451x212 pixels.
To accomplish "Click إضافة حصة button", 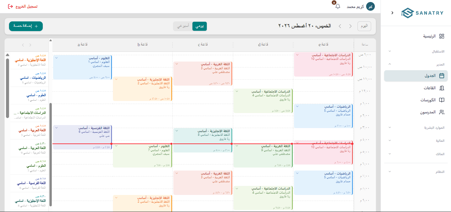I will (26, 26).
